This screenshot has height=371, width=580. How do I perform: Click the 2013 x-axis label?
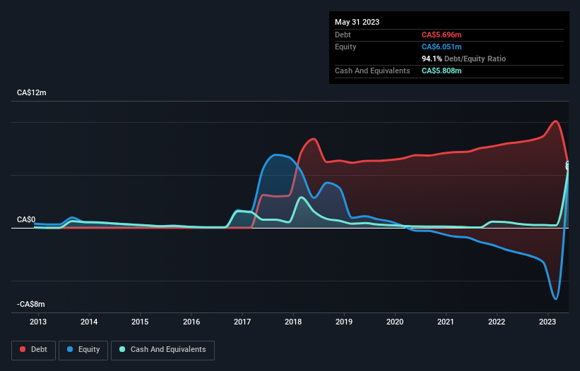(38, 322)
